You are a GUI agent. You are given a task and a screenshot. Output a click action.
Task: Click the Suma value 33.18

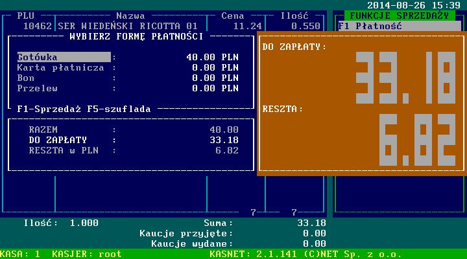coord(311,223)
